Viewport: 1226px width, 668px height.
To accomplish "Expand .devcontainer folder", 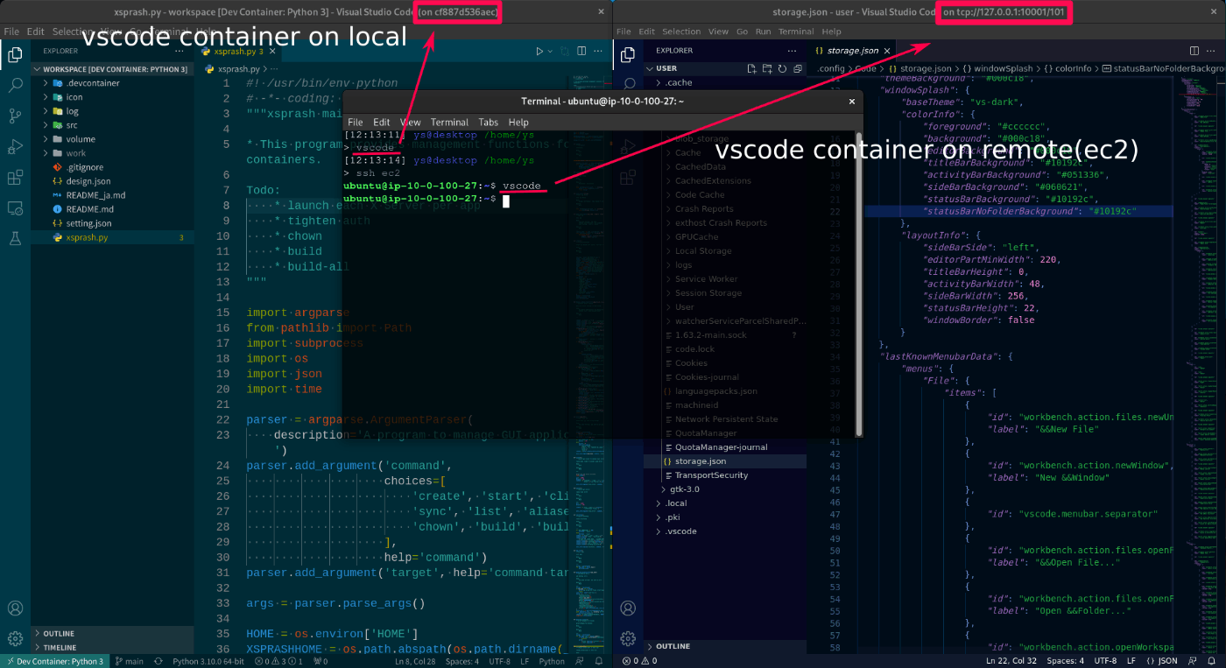I will 113,83.
